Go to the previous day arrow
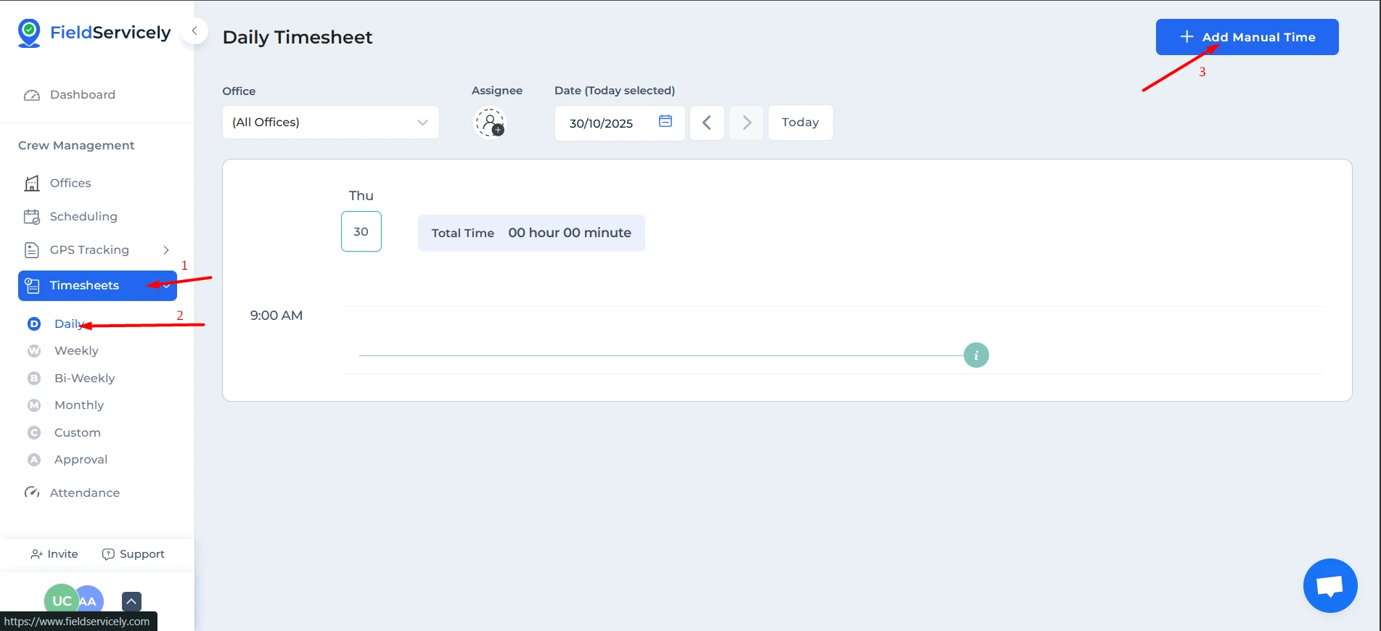This screenshot has height=631, width=1381. click(x=707, y=123)
